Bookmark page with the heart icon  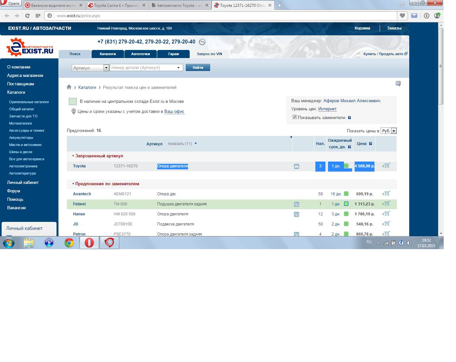click(402, 16)
